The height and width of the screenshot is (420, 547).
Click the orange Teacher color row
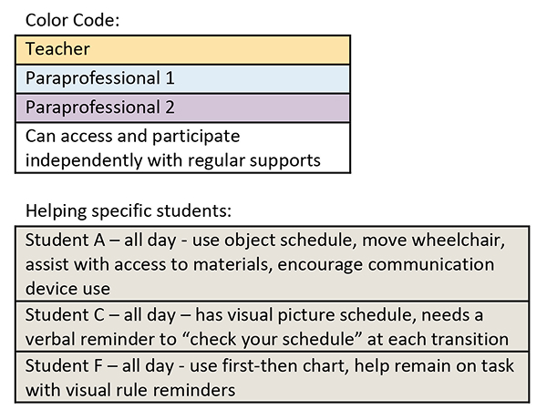182,49
